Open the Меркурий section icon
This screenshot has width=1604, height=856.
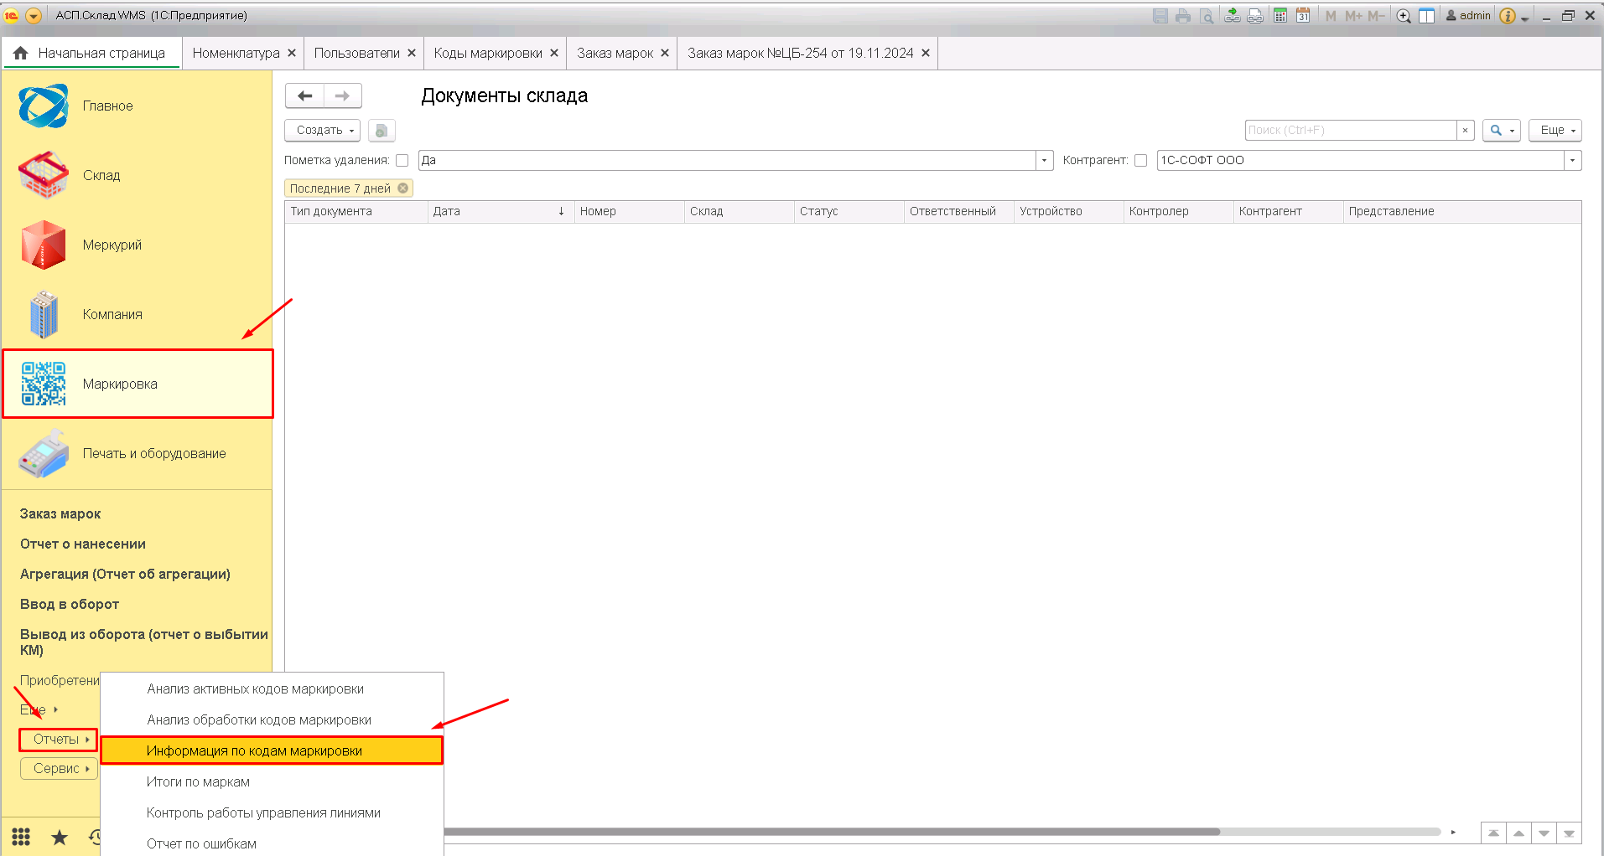click(44, 245)
